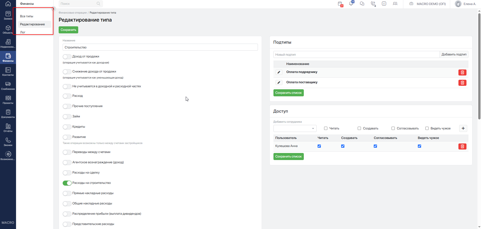Uncheck Видеть чужое for Кулешова Анна

[x=419, y=146]
